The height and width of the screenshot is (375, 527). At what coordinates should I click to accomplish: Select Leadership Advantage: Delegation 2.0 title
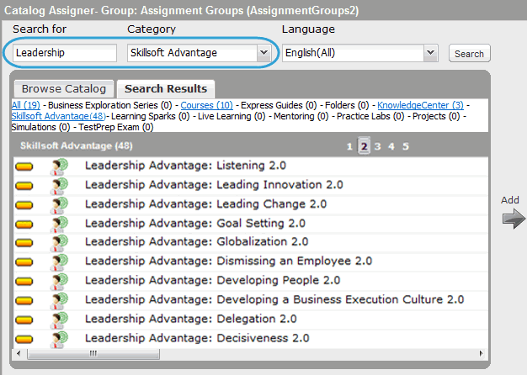[x=191, y=319]
